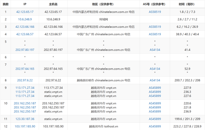
Task: Open the 103.197.185.90 IP link in hop 12
Action: tap(25, 126)
